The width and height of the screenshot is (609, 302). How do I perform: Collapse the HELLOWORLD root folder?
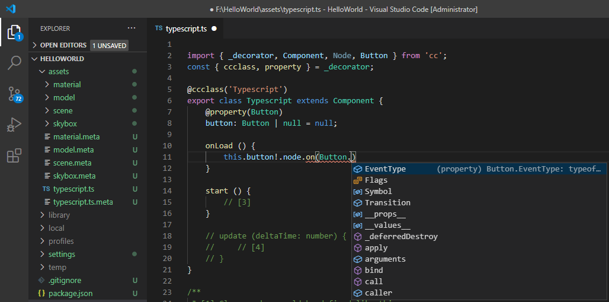(35, 59)
